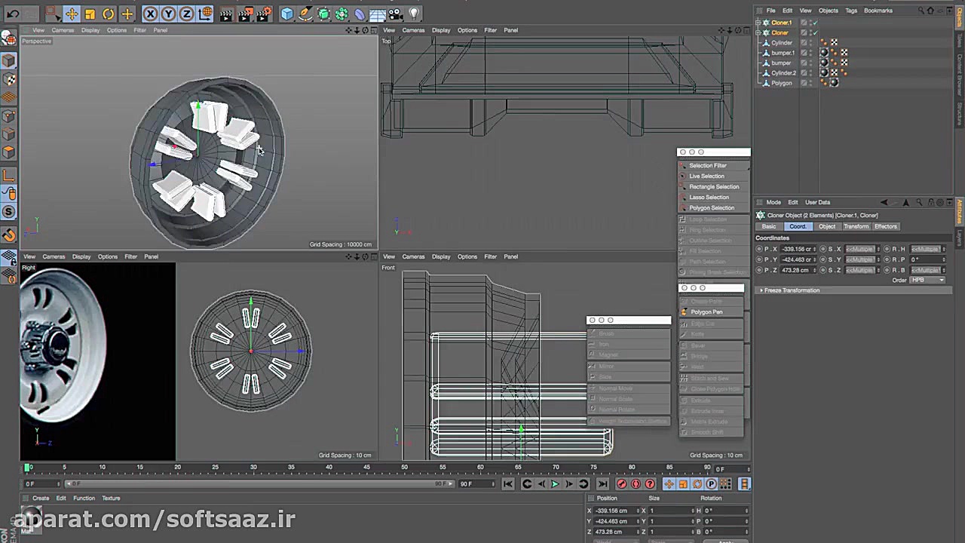Click the Light bulb icon
Viewport: 965px width, 543px height.
[415, 14]
